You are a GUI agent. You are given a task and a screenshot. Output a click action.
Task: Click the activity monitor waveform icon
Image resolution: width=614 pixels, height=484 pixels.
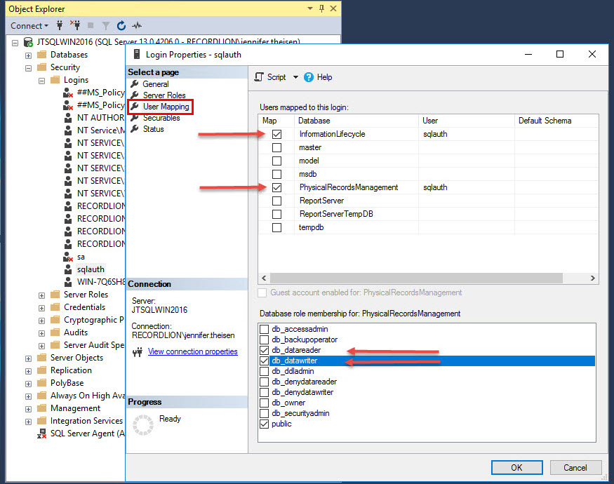(136, 26)
